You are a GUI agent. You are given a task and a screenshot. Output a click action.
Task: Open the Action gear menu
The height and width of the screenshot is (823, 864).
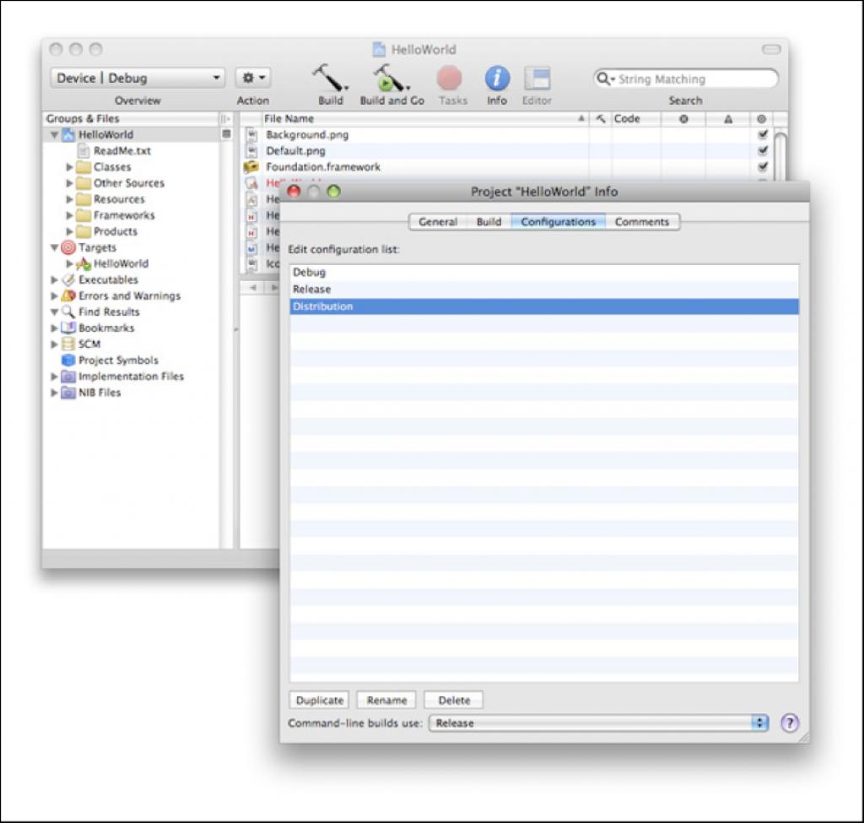pos(253,78)
